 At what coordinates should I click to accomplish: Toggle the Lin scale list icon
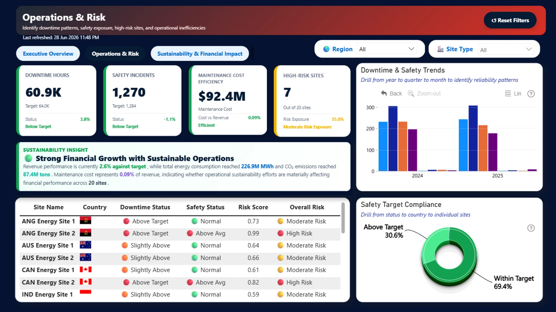coord(508,93)
